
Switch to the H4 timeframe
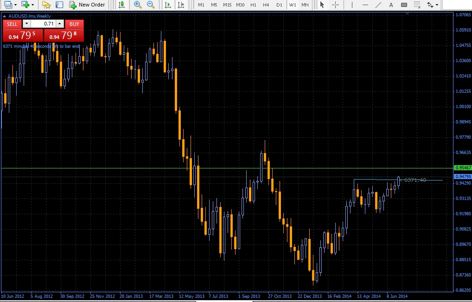pos(266,5)
